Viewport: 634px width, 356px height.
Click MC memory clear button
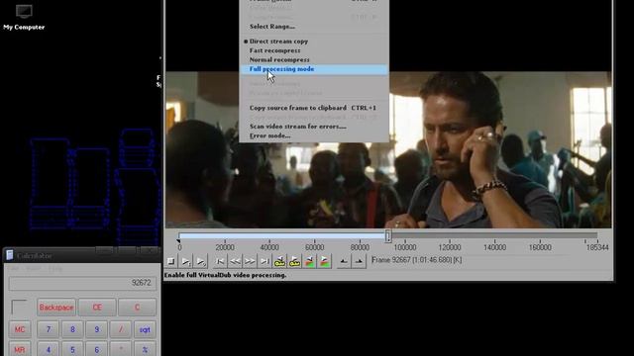(x=20, y=329)
